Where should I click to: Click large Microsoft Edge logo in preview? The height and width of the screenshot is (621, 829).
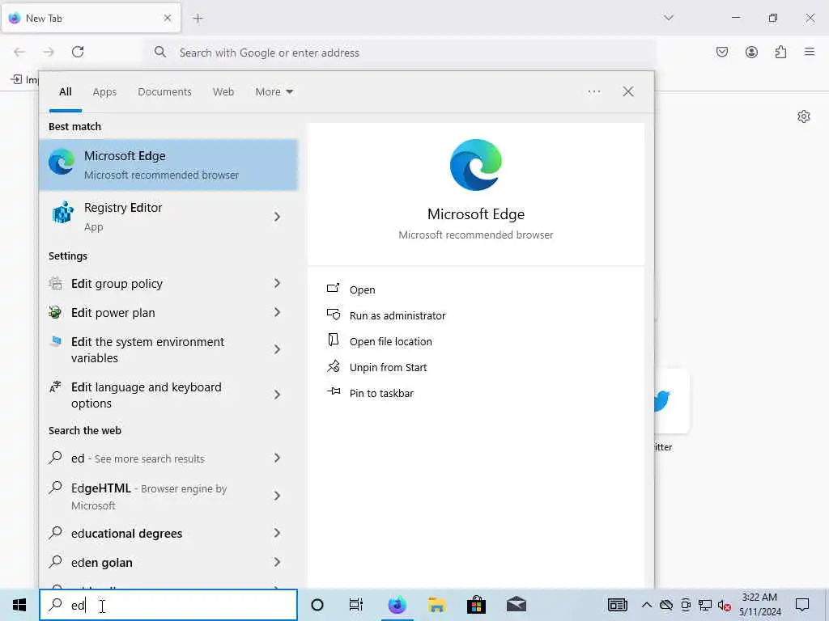(476, 165)
